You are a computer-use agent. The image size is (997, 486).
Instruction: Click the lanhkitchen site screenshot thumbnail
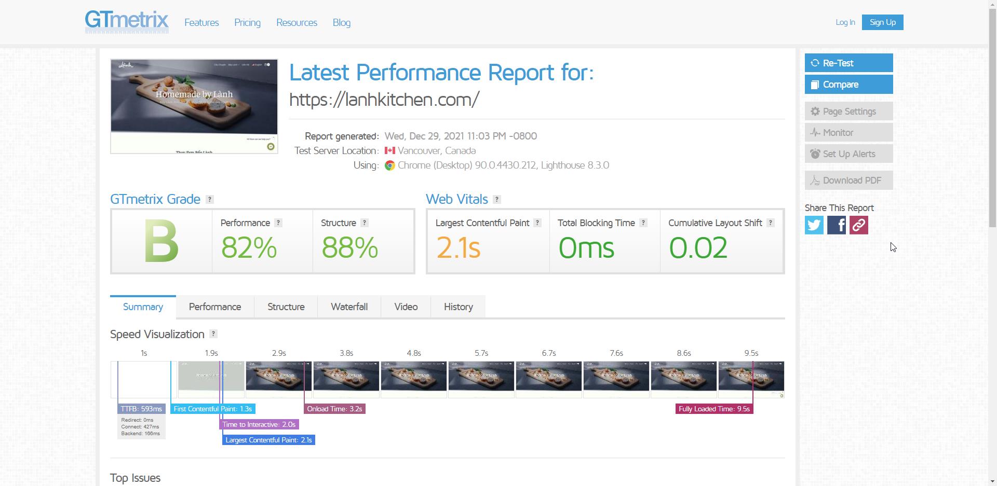[194, 106]
